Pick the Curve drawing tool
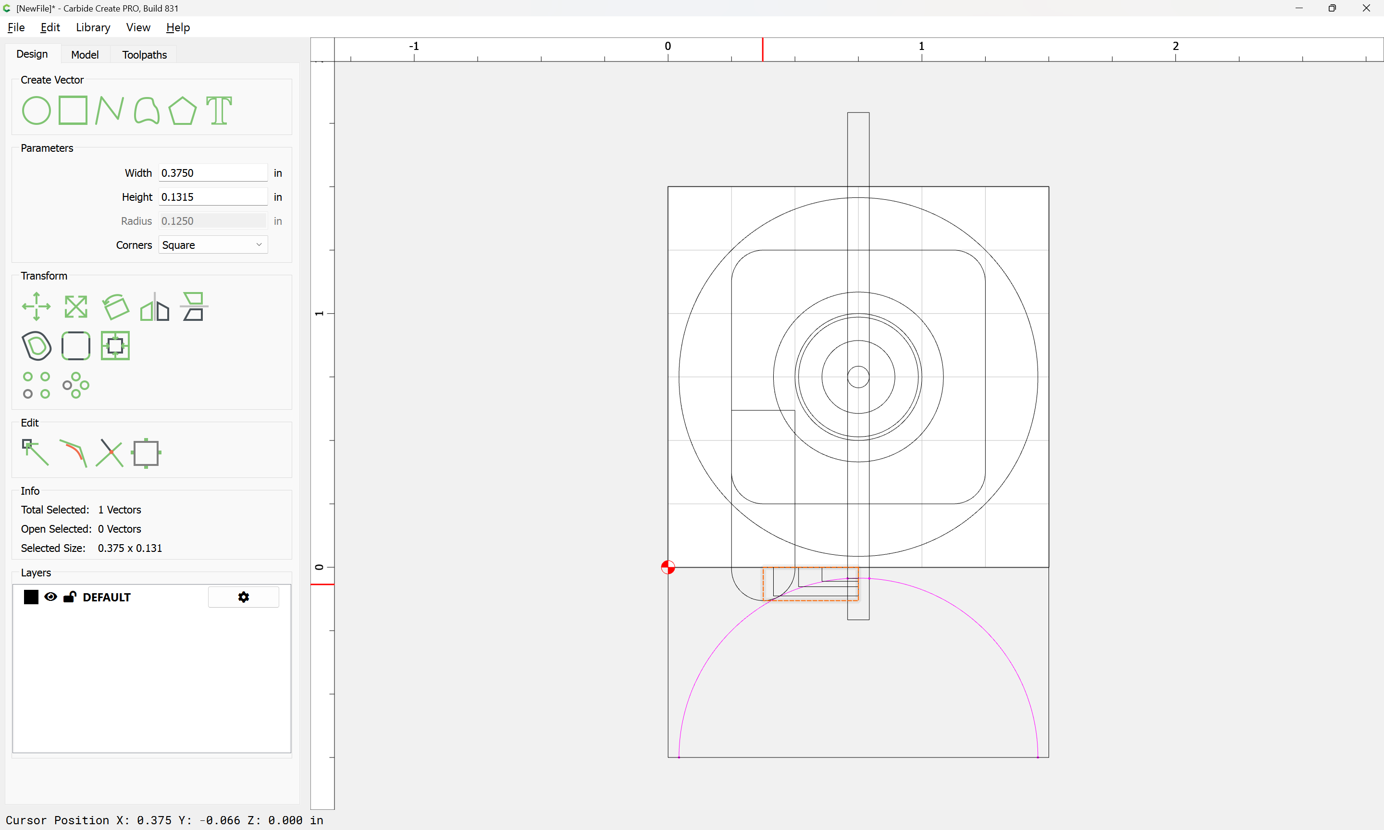 coord(147,110)
